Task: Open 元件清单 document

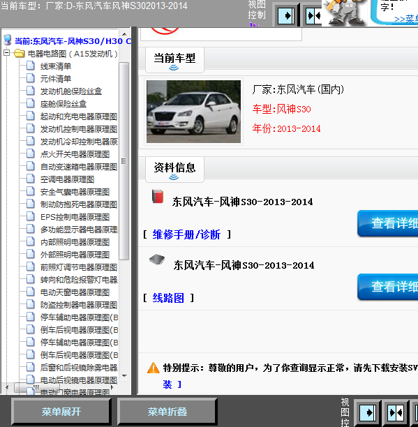Action: [x=56, y=79]
